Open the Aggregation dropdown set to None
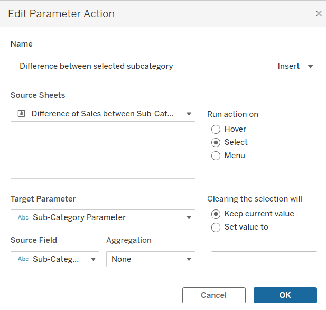Viewport: 326px width, 310px height. pyautogui.click(x=151, y=259)
